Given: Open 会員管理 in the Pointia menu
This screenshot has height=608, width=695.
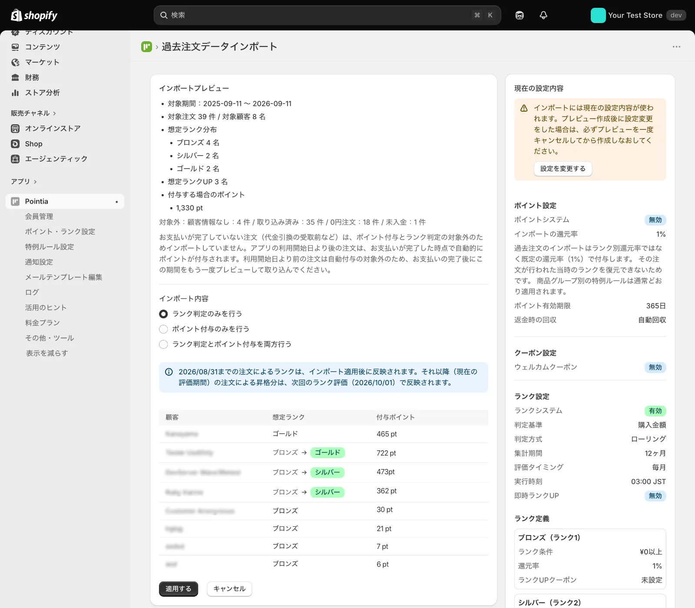Looking at the screenshot, I should coord(39,216).
